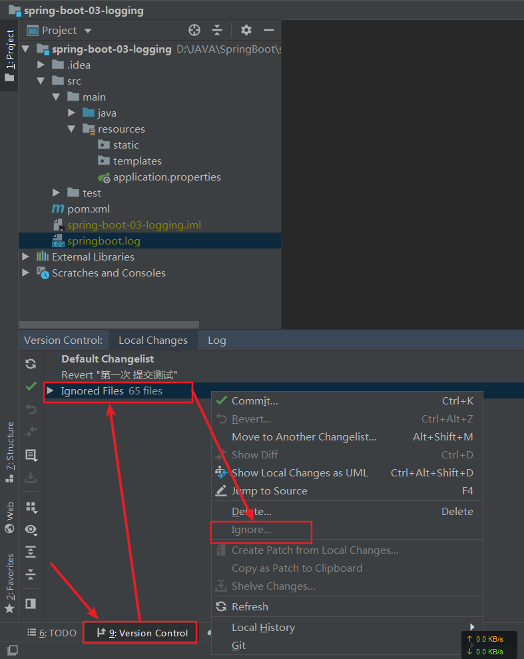Choose Delete... from context menu

point(347,512)
